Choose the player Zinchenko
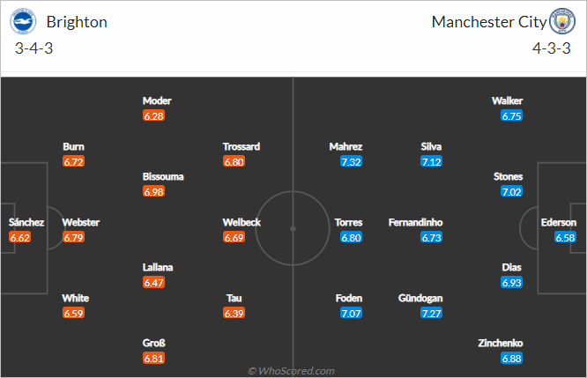This screenshot has height=378, width=587. [501, 343]
